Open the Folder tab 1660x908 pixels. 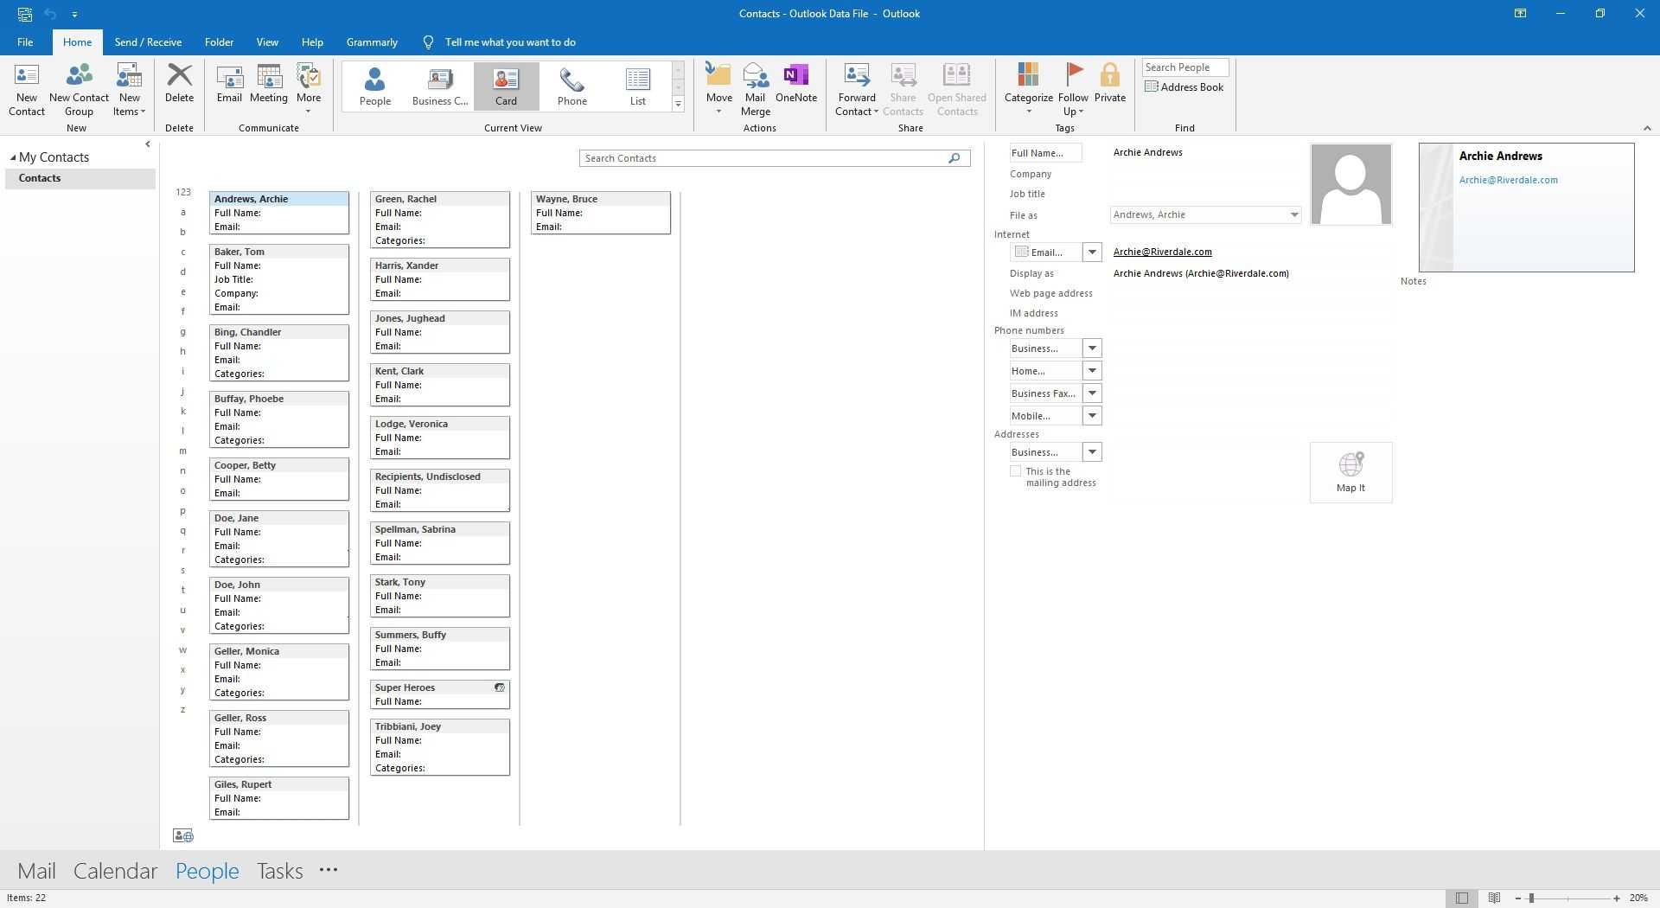[x=219, y=42]
